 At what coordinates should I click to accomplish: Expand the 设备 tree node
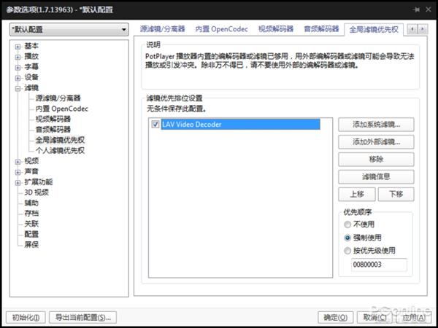coord(18,78)
